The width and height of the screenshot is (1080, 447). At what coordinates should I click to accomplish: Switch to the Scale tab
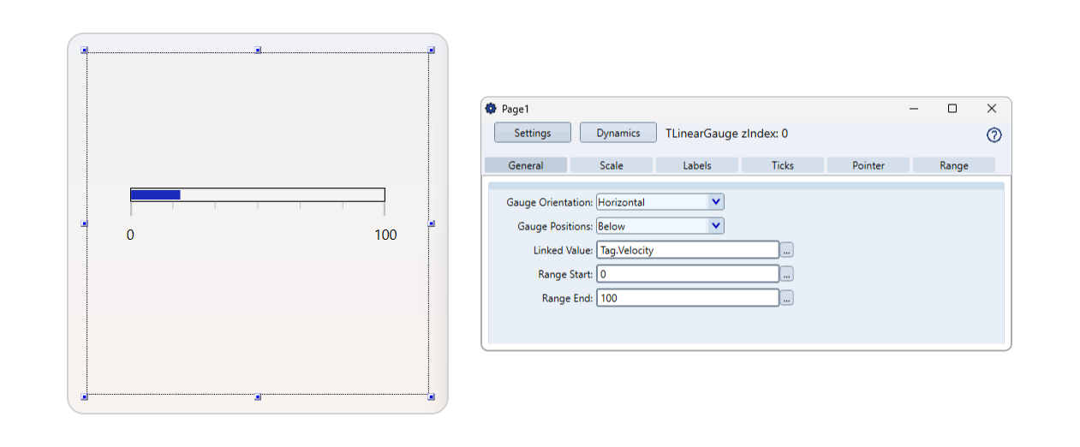coord(611,165)
